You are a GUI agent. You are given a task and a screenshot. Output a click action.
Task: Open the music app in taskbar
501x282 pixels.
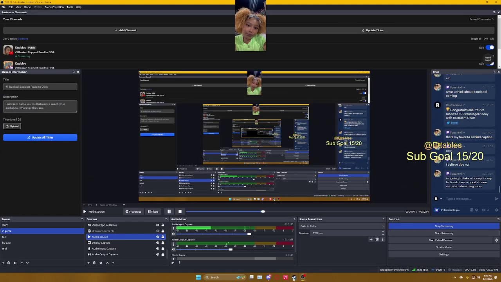[285, 277]
